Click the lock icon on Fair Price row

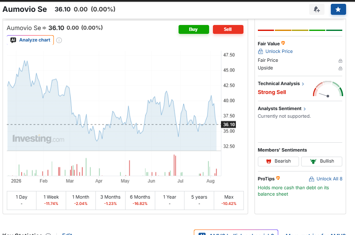(340, 61)
